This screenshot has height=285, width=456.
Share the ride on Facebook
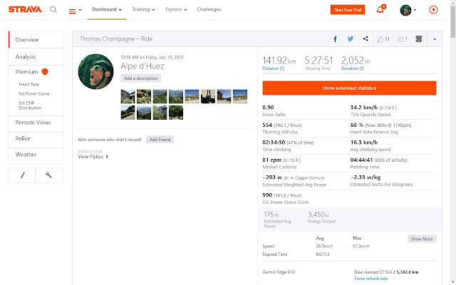[x=335, y=38]
